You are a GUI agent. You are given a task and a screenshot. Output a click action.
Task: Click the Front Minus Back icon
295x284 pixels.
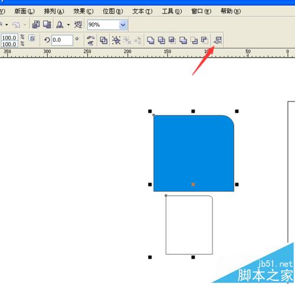194,40
